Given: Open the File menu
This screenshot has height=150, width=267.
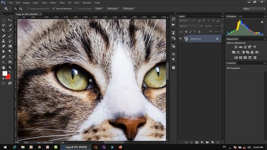Looking at the screenshot, I should coord(10,3).
